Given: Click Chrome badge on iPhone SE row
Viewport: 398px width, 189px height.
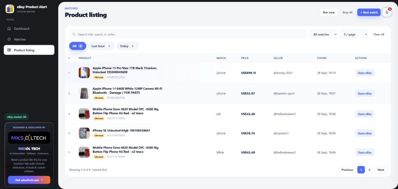Looking at the screenshot, I should pyautogui.click(x=99, y=136).
